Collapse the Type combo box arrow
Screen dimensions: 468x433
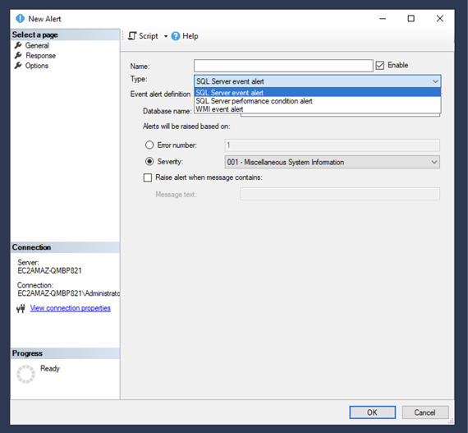435,81
